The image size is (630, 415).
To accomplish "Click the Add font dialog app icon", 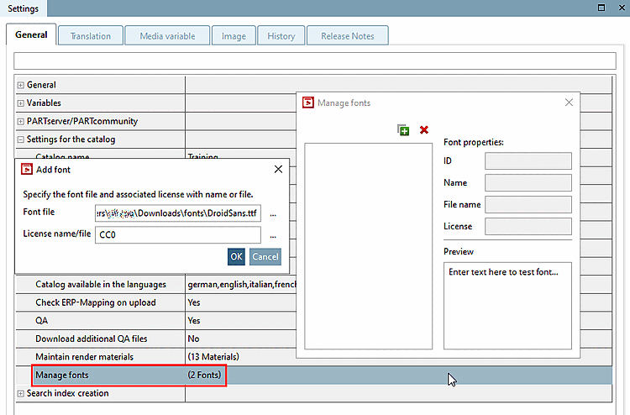I will coord(27,170).
